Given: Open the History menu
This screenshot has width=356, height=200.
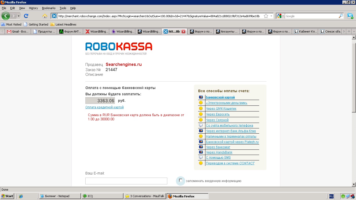Looking at the screenshot, I should tap(33, 8).
